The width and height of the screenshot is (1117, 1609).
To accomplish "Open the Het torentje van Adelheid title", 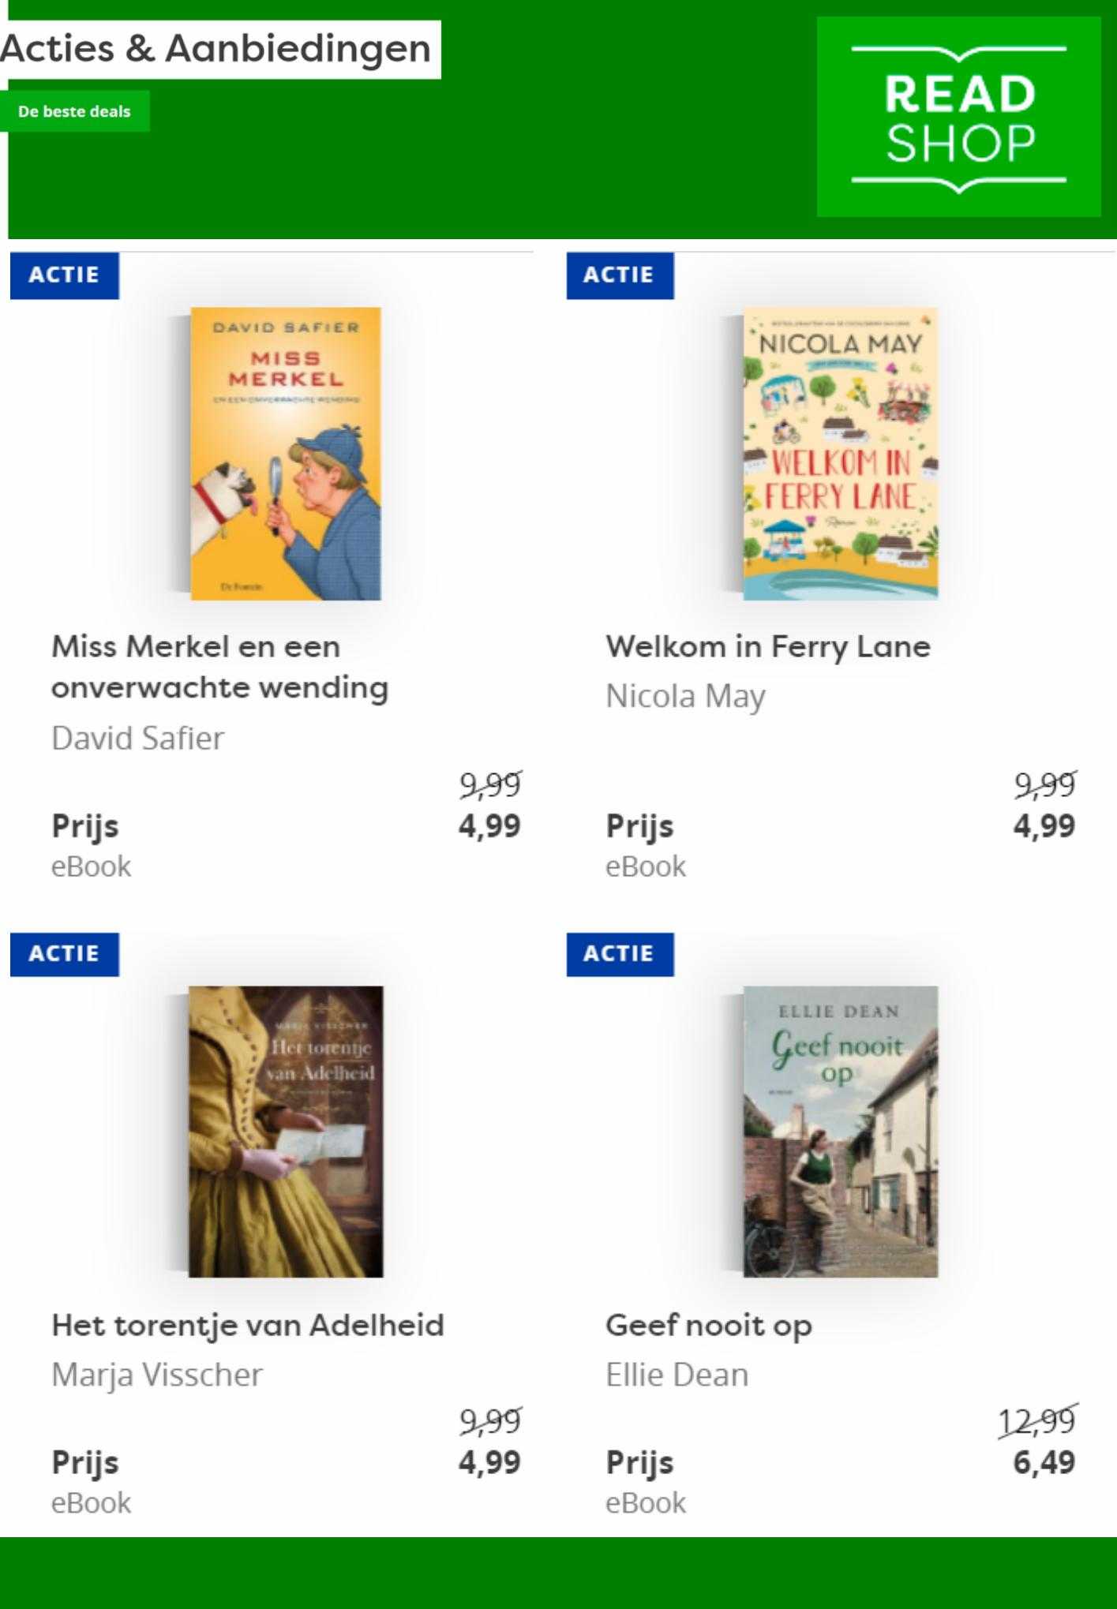I will 248,1325.
